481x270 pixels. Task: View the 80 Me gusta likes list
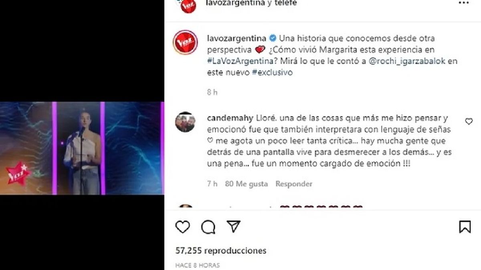[x=246, y=184]
